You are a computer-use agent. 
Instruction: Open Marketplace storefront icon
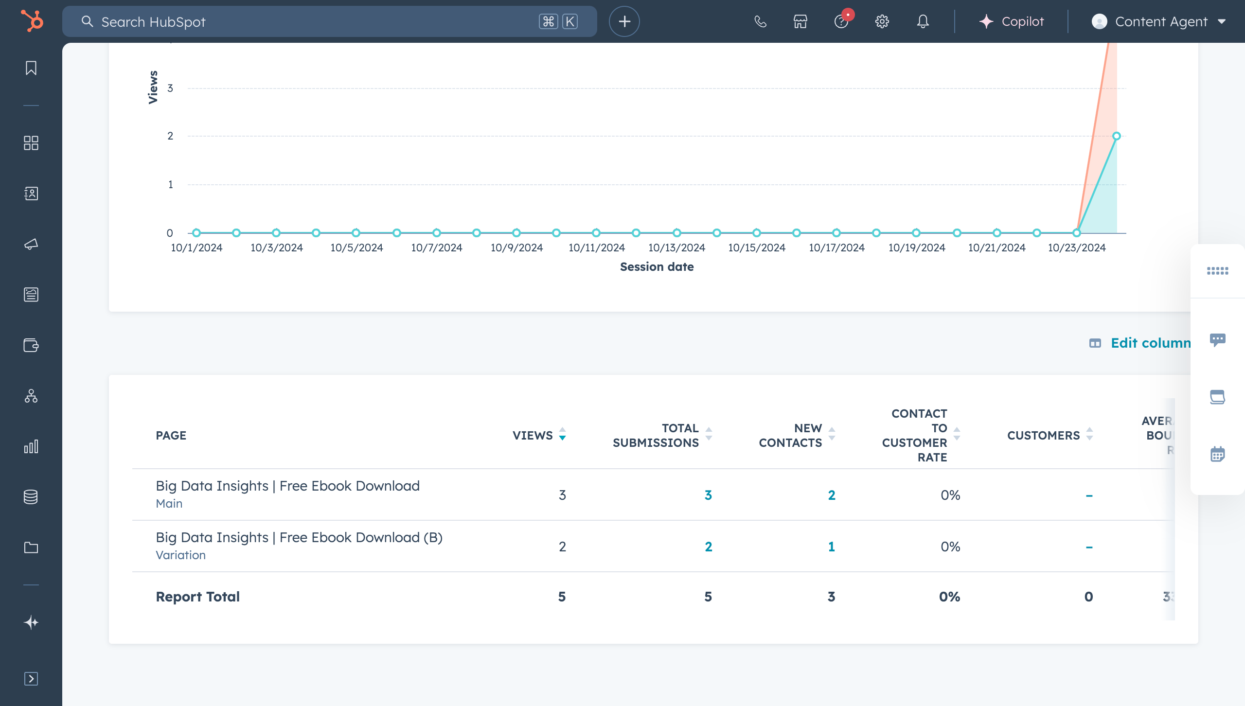[800, 21]
